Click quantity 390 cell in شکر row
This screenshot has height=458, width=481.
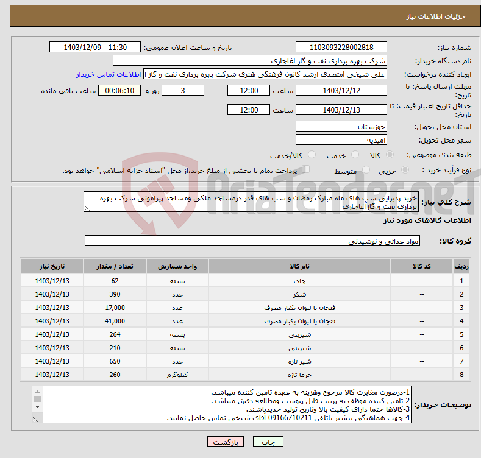[x=115, y=294]
